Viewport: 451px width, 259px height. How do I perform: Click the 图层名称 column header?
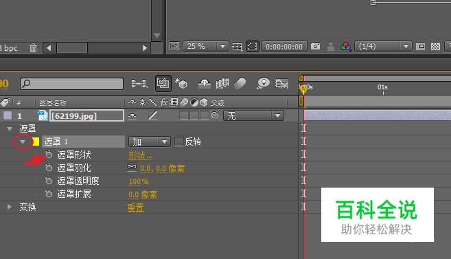(53, 102)
